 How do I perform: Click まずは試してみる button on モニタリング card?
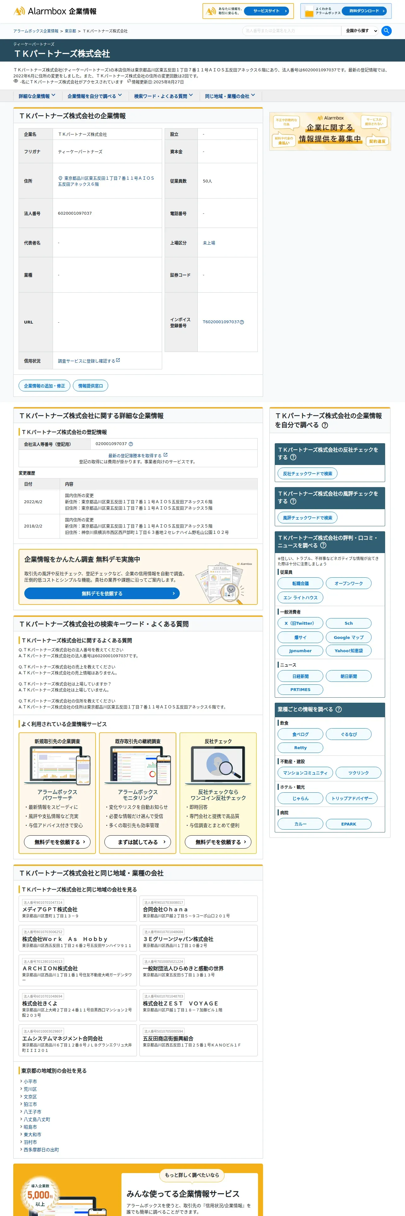138,842
